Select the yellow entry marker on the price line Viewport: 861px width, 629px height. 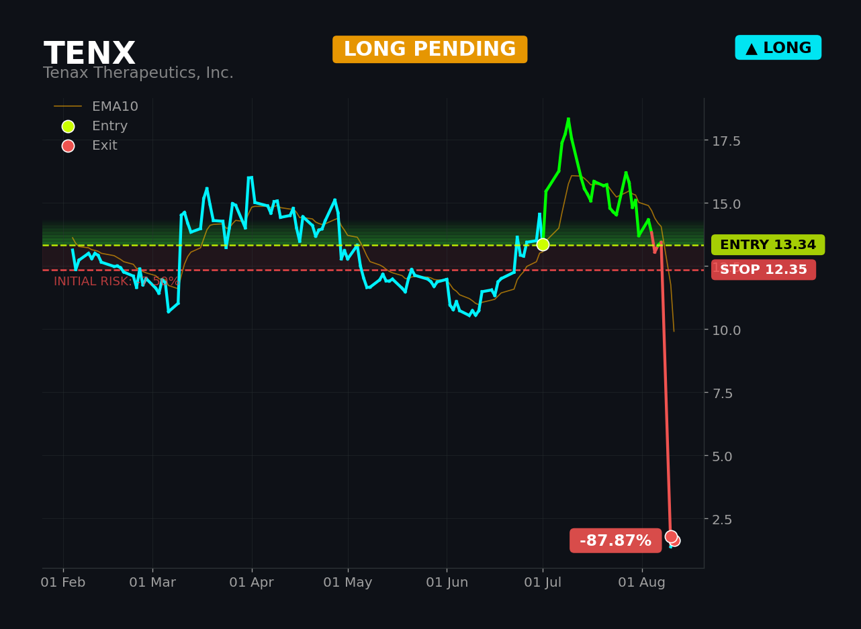543,244
